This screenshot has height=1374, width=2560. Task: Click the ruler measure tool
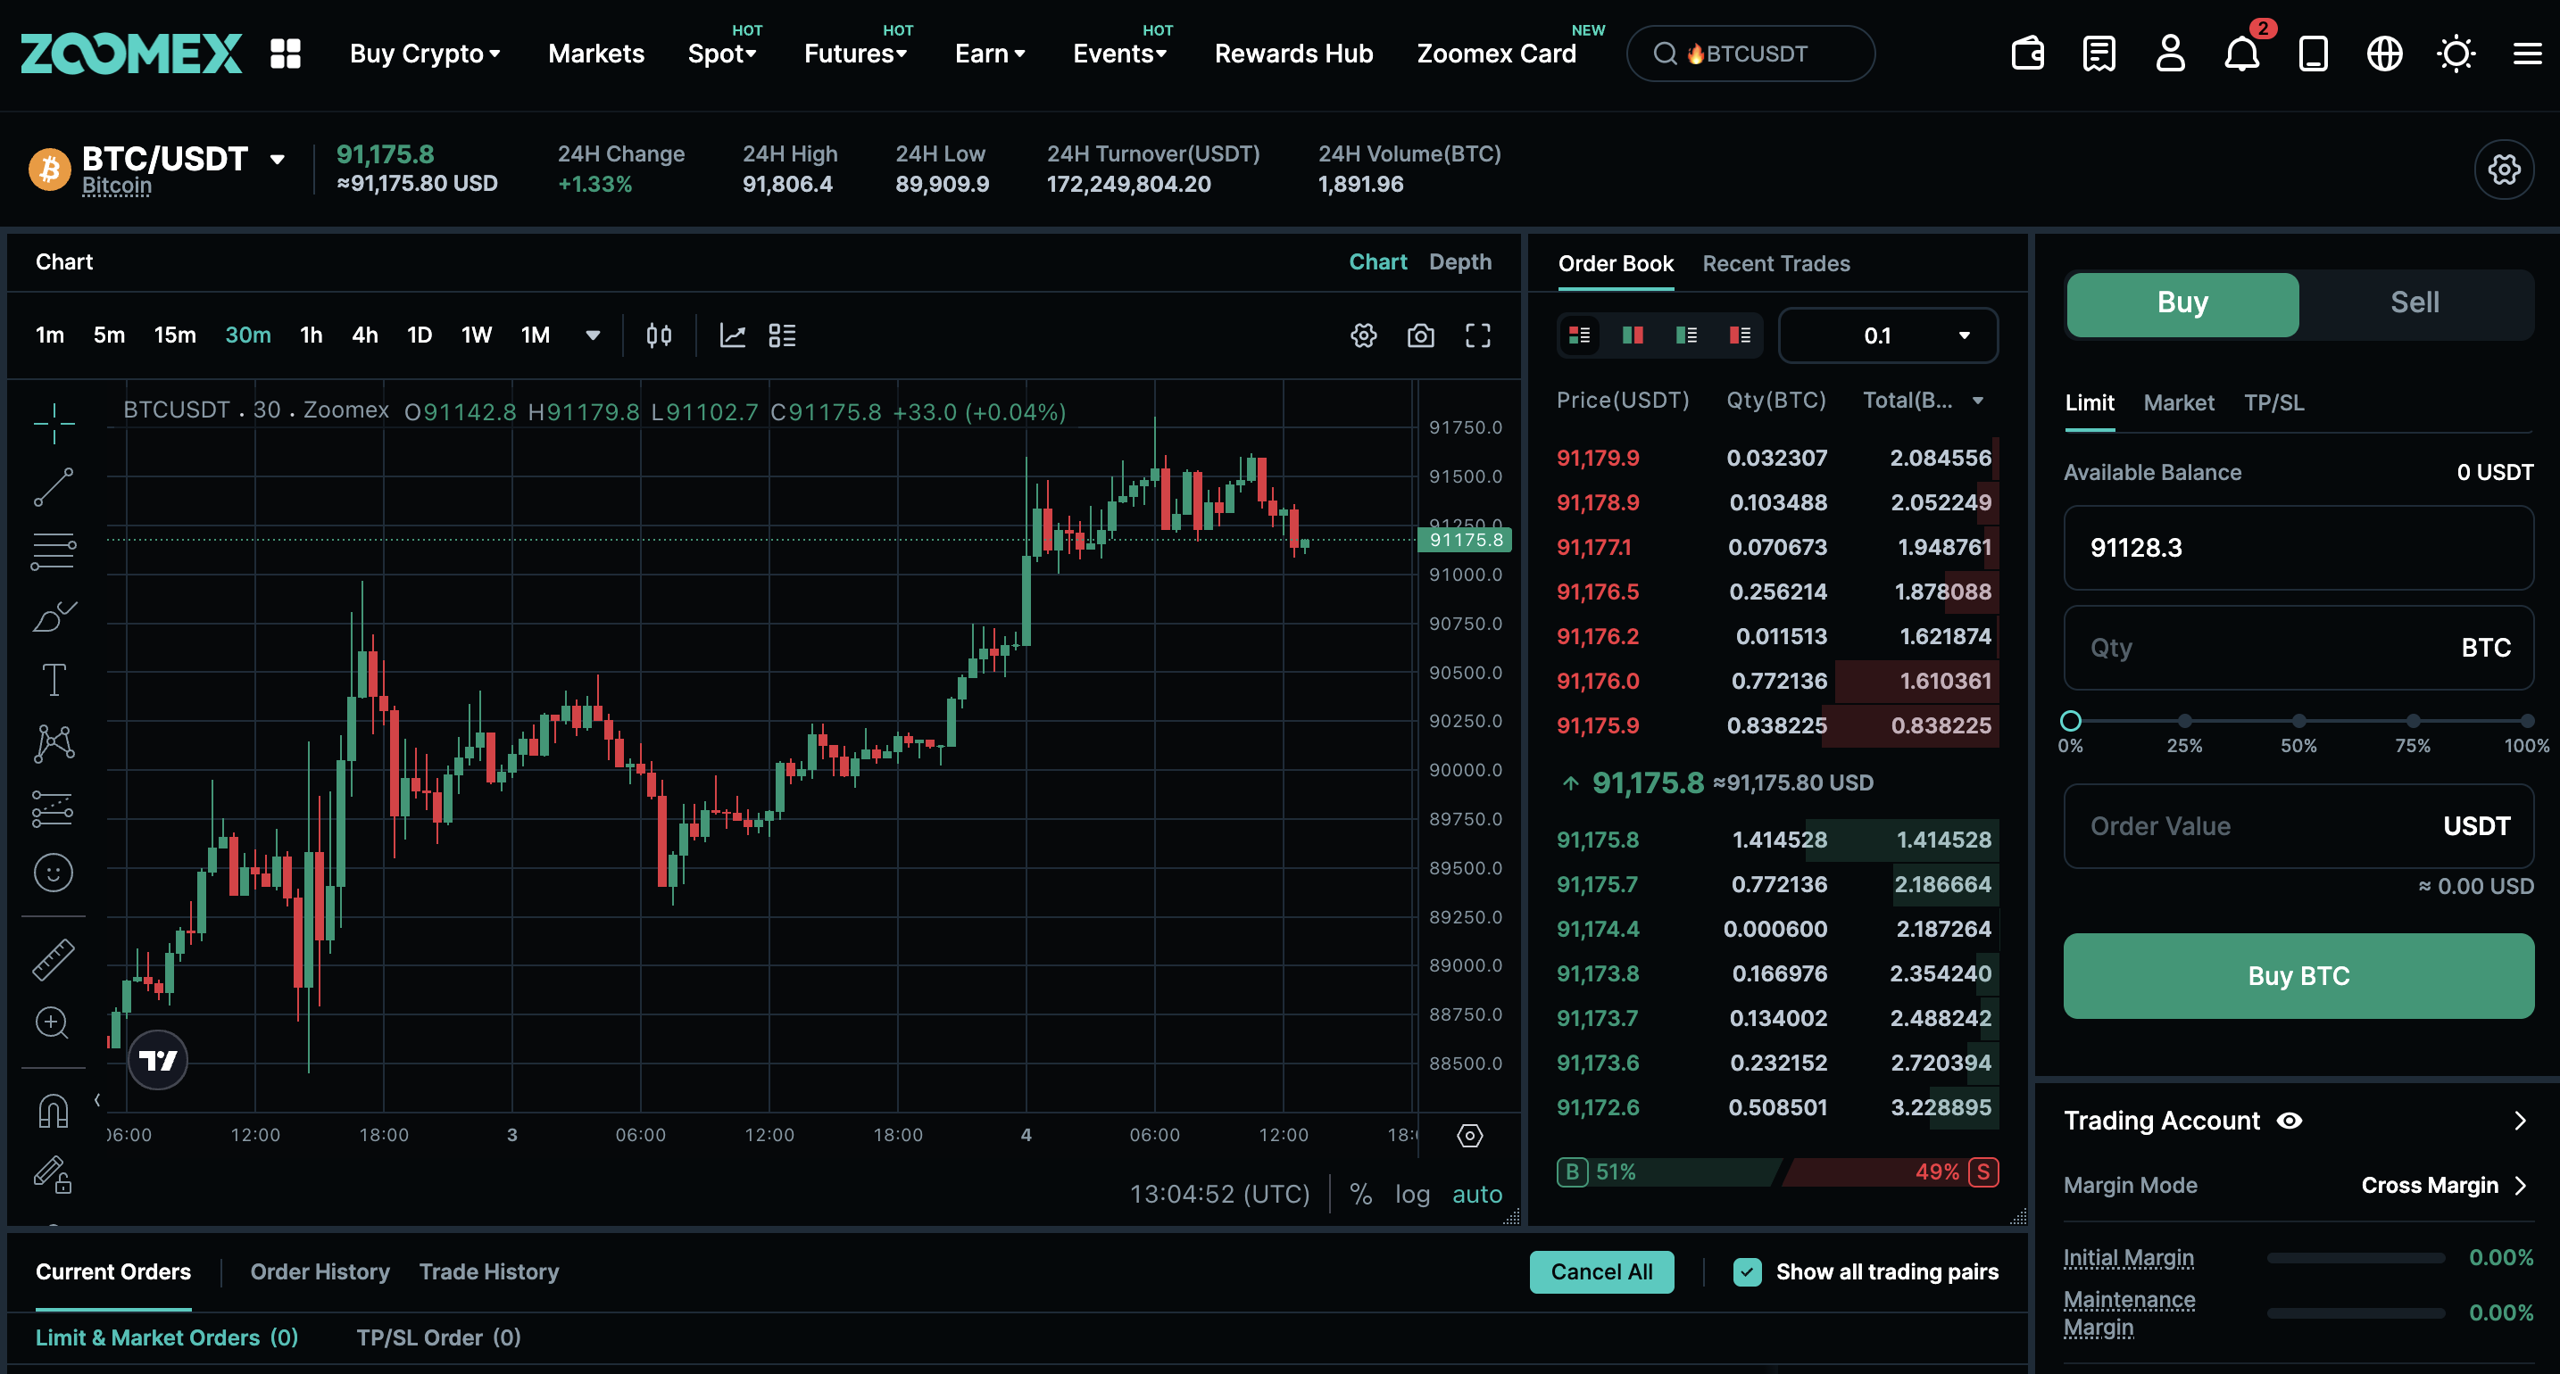click(x=54, y=960)
